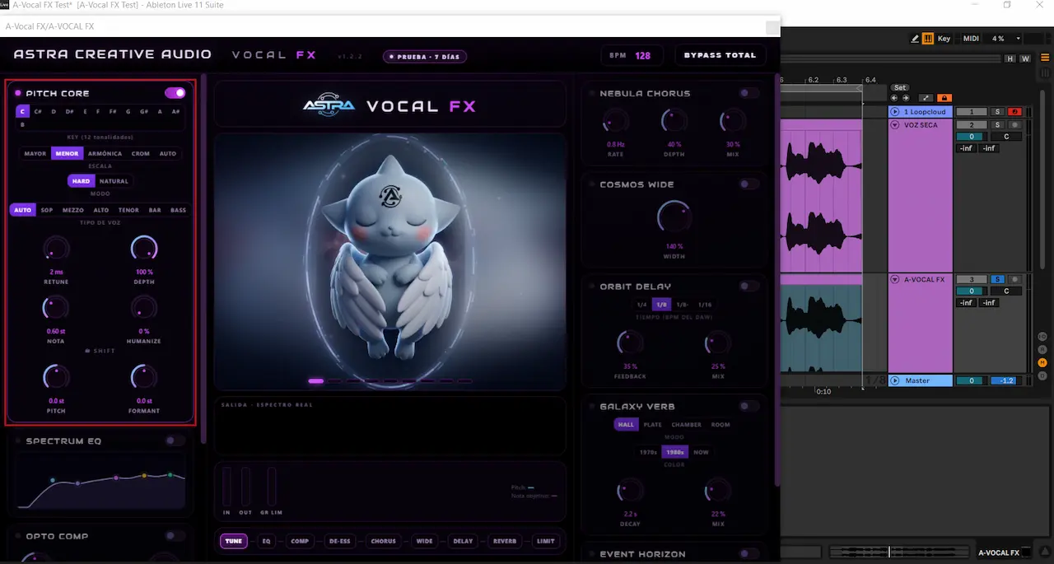Select the NATURAL pitch mode
Image resolution: width=1054 pixels, height=564 pixels.
[114, 181]
